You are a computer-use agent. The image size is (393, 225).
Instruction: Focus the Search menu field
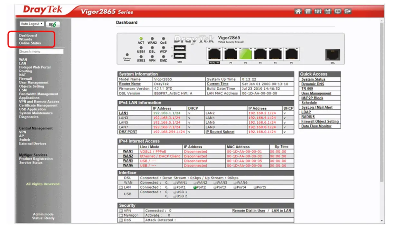click(x=41, y=51)
